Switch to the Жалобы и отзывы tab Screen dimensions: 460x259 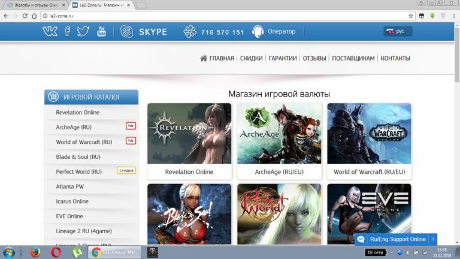coord(35,5)
